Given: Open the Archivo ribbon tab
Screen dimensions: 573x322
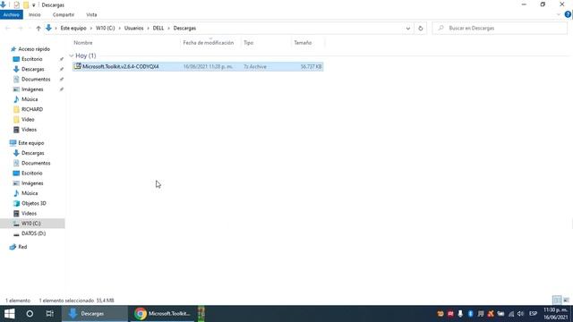Looking at the screenshot, I should tap(12, 14).
